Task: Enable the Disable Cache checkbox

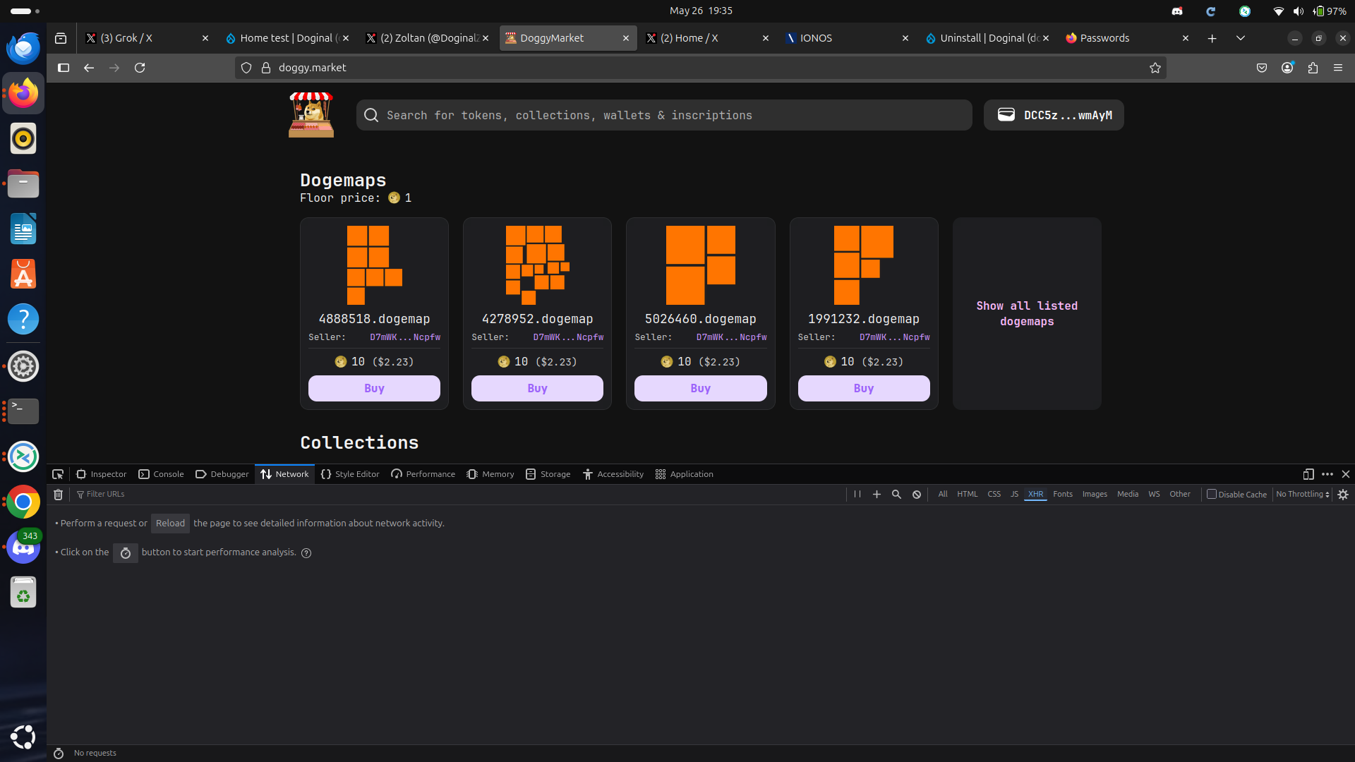Action: [x=1212, y=495]
